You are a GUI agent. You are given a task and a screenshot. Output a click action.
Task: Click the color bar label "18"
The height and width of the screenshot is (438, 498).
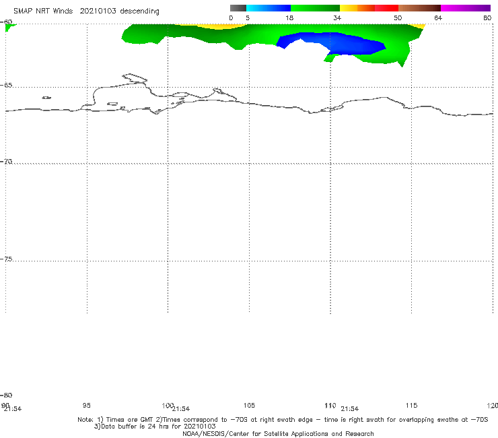point(289,18)
